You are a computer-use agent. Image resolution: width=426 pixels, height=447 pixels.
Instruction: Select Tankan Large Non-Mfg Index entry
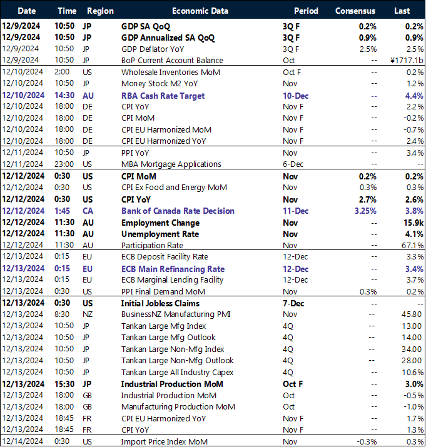(x=173, y=349)
